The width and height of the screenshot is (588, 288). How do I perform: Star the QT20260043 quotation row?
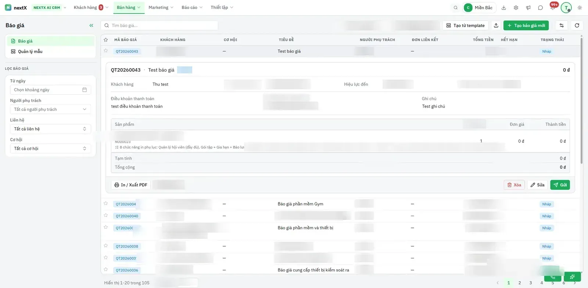tap(106, 51)
